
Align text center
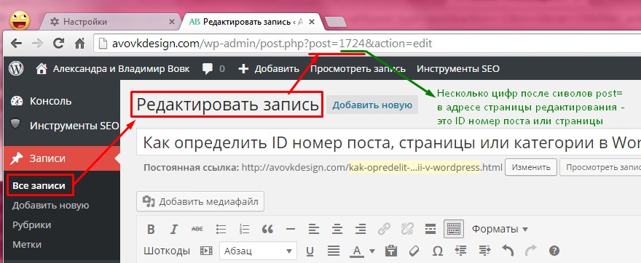click(337, 229)
